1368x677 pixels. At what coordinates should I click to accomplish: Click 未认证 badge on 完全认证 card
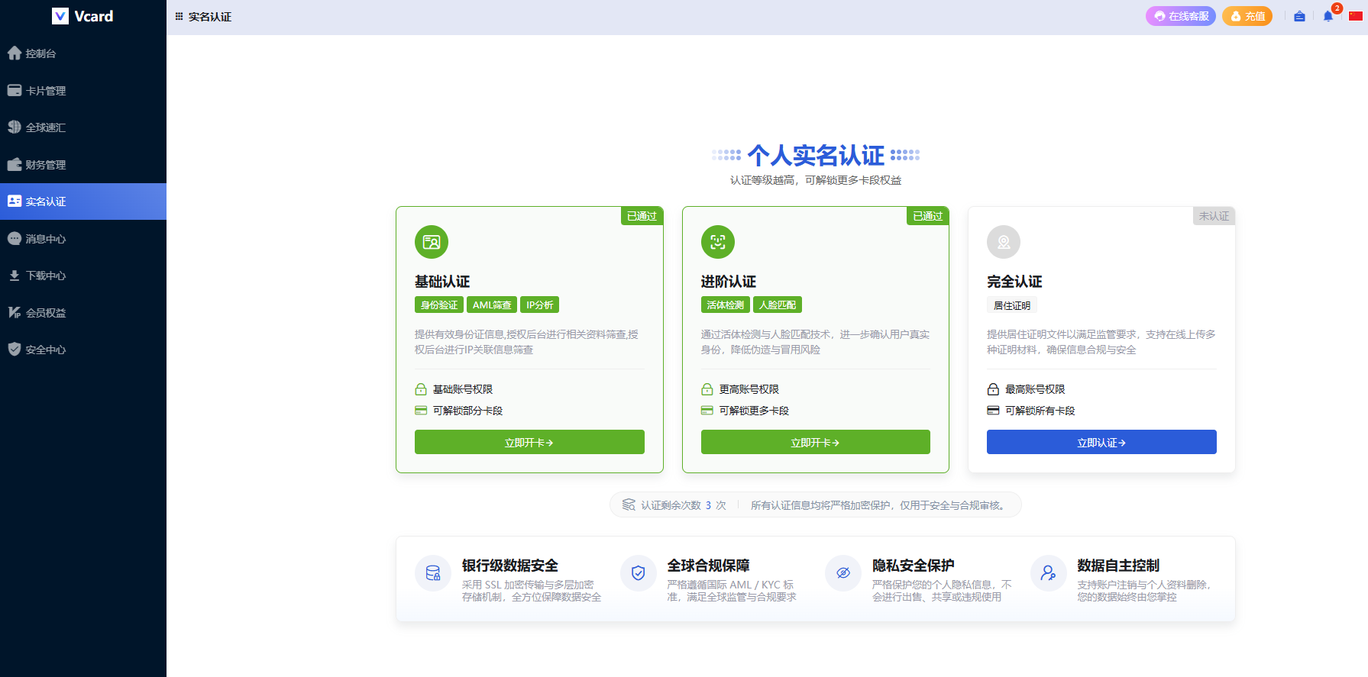[1214, 216]
